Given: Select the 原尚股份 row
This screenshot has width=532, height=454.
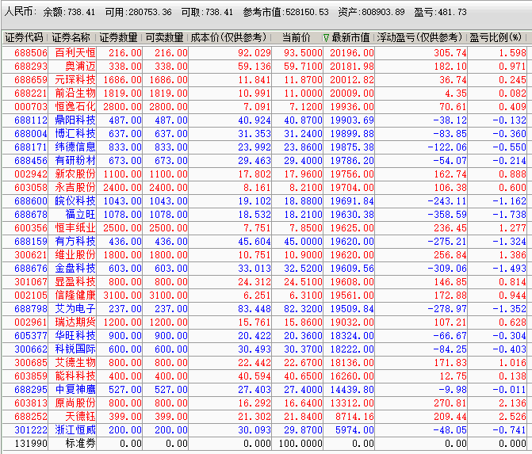Looking at the screenshot, I should tap(264, 403).
